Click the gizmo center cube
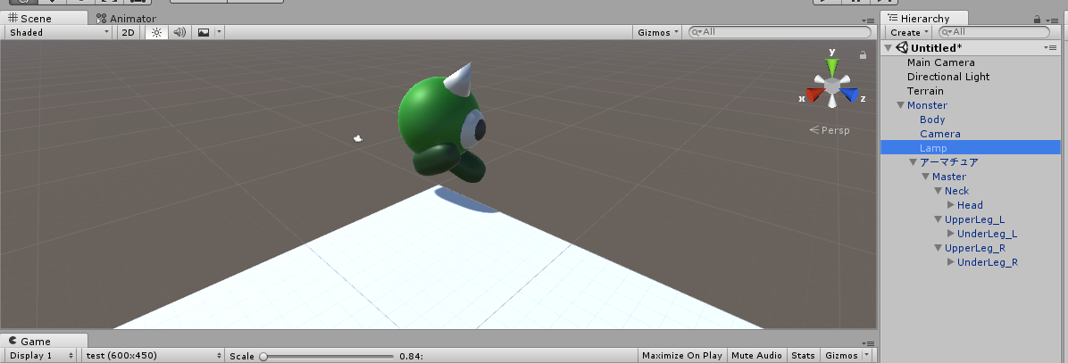This screenshot has width=1068, height=363. click(831, 86)
